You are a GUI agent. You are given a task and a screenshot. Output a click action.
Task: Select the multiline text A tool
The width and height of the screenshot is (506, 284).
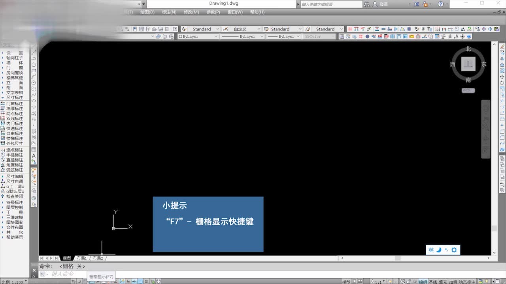pos(34,156)
